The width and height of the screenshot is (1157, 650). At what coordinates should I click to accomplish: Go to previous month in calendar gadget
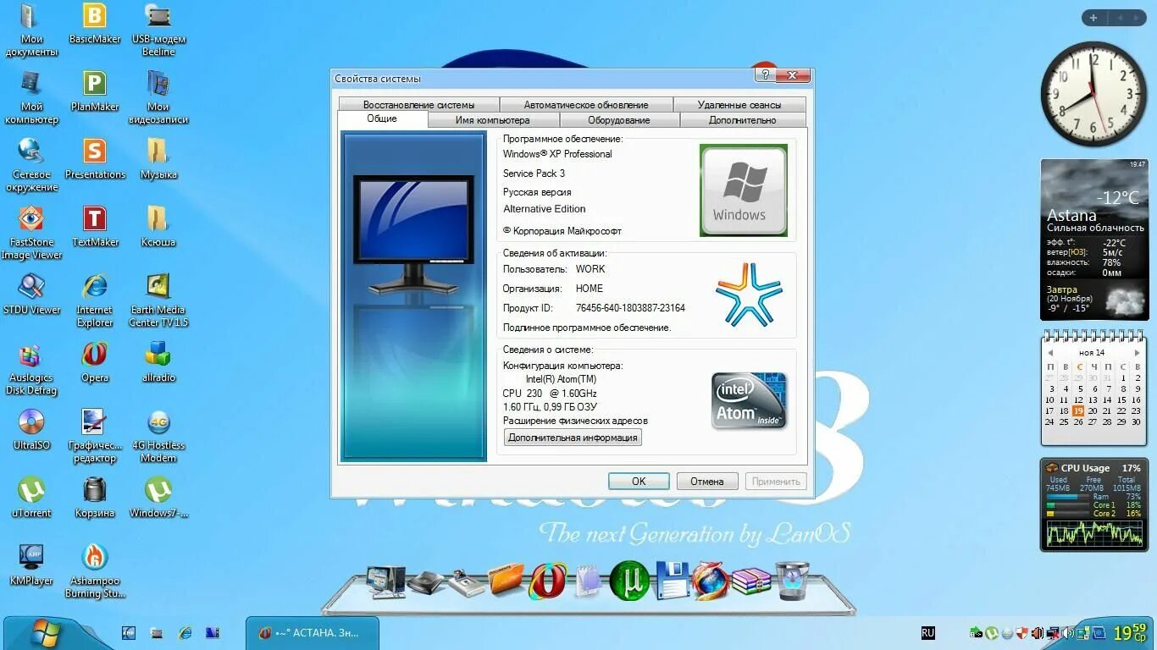coord(1050,352)
